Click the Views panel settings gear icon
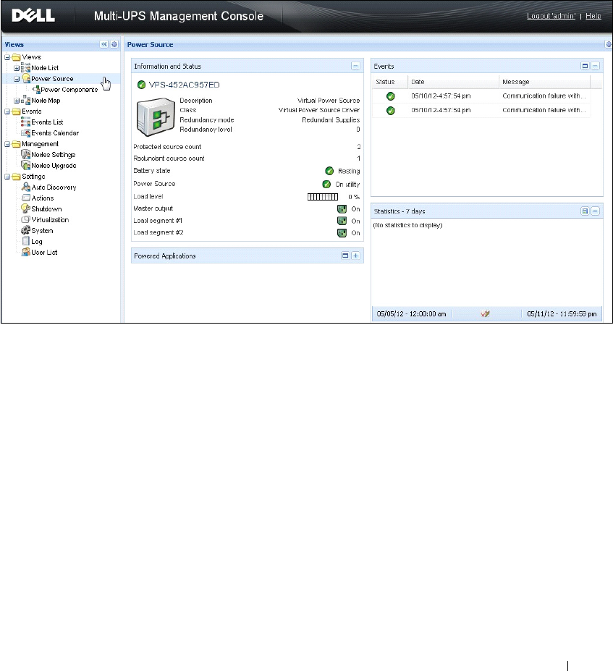 114,44
